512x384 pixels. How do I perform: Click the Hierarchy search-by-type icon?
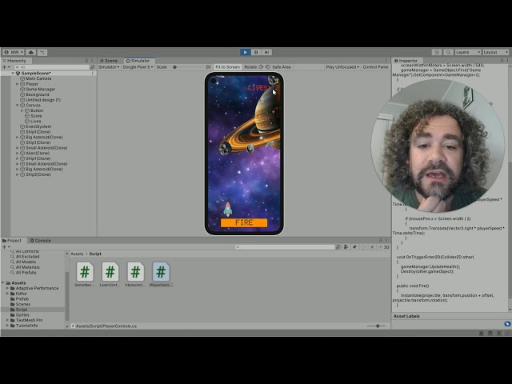[93, 67]
